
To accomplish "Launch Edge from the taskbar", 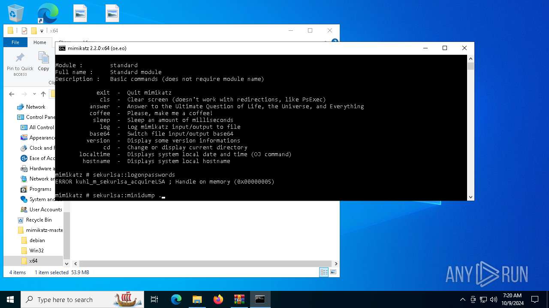I will click(x=176, y=299).
